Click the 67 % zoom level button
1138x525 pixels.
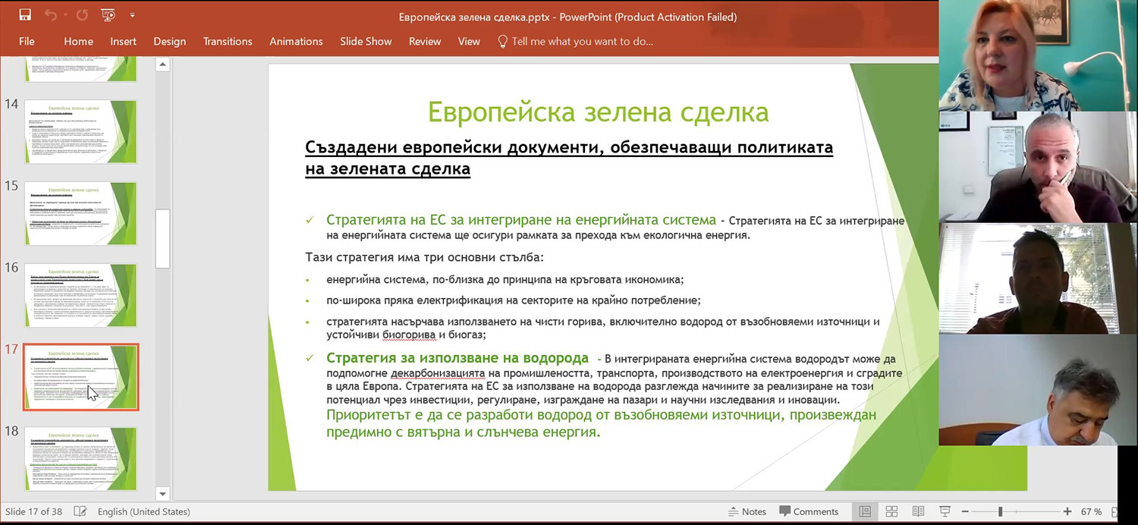point(1091,512)
